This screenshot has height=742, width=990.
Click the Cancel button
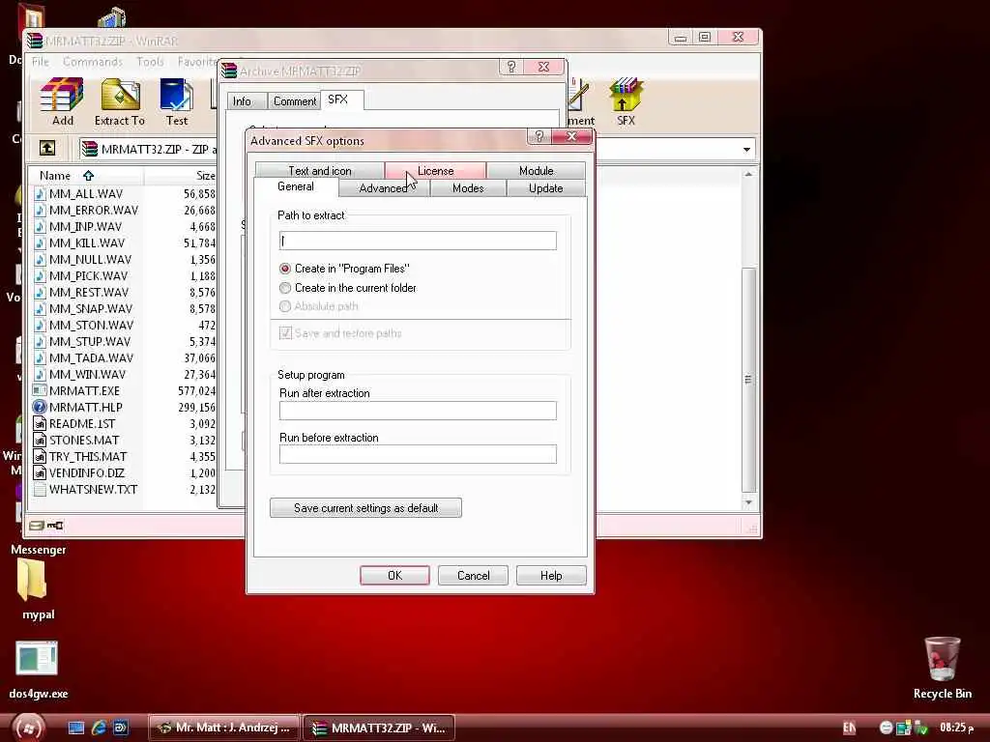pyautogui.click(x=473, y=576)
